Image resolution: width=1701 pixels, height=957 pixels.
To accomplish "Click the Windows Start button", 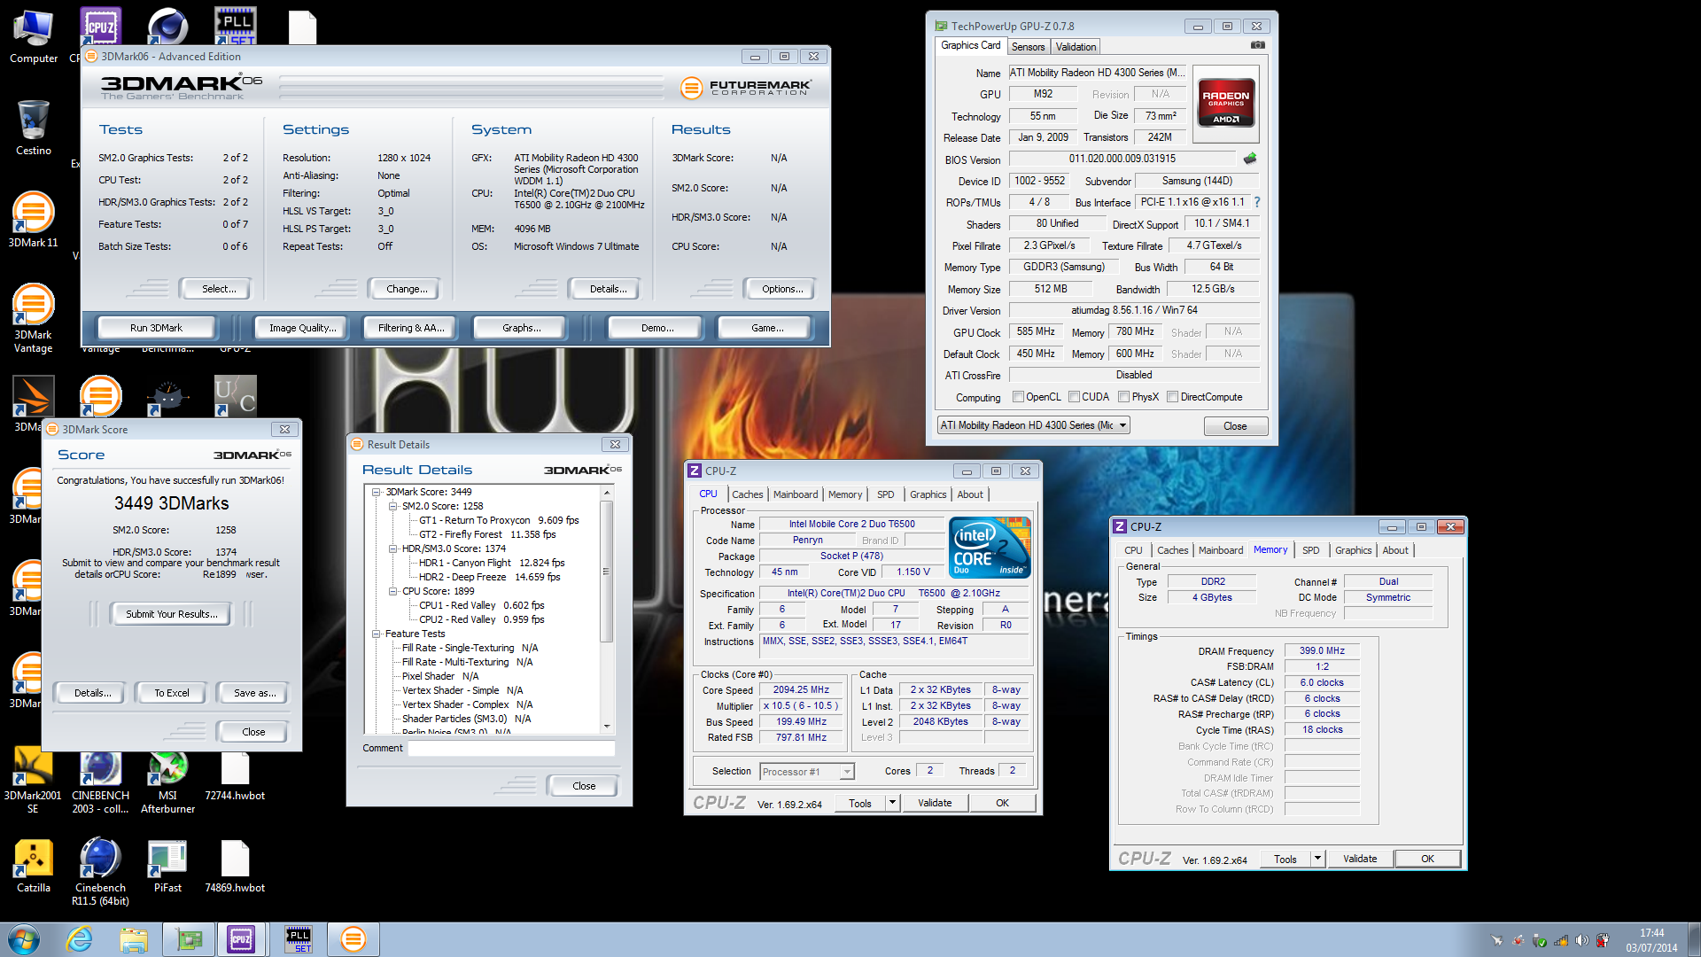I will 24,939.
